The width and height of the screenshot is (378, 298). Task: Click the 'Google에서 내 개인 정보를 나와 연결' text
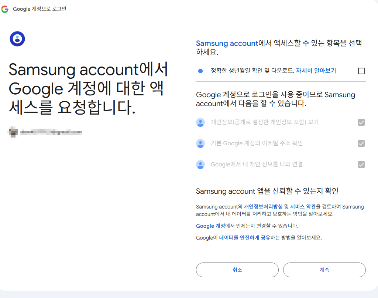point(257,164)
